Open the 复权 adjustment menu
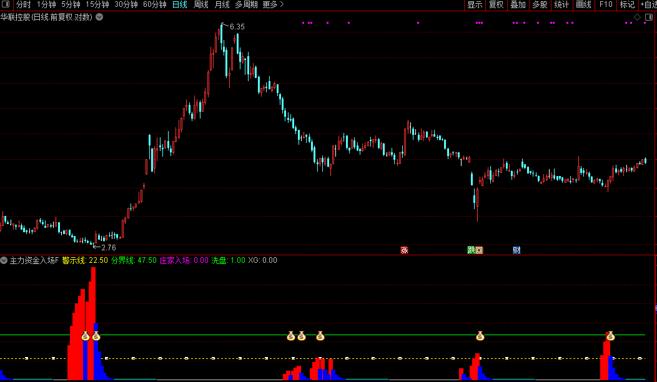The image size is (657, 382). (x=496, y=4)
